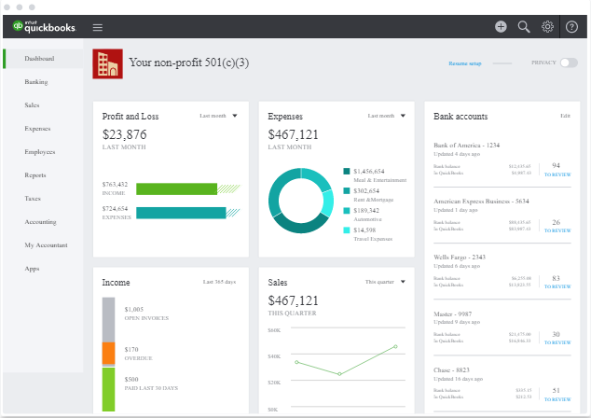591x418 pixels.
Task: Open Apps in sidebar
Action: point(32,269)
